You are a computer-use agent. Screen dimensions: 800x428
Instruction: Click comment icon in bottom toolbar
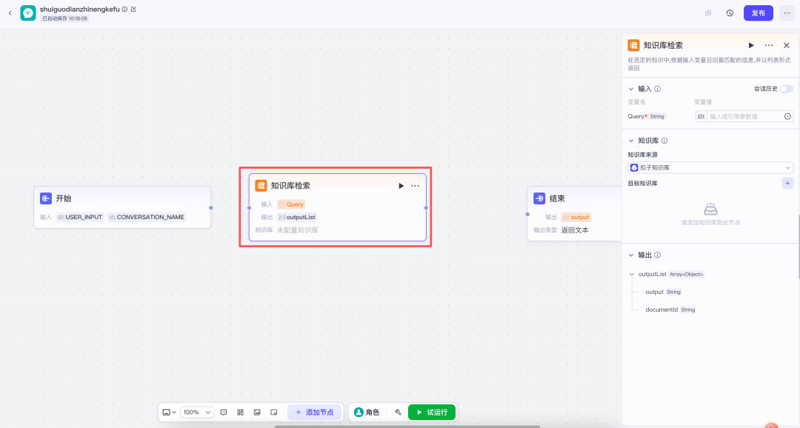224,412
